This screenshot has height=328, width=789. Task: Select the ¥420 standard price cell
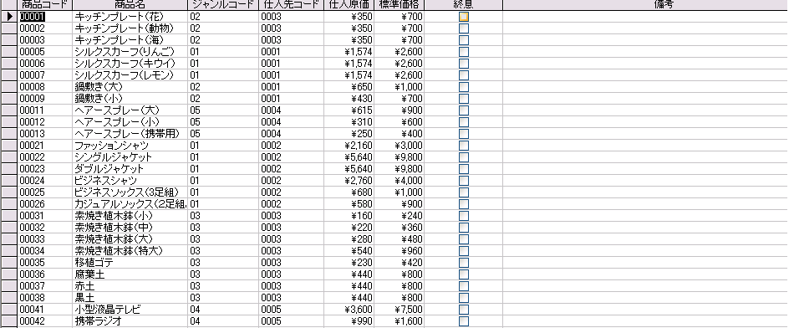coord(399,263)
